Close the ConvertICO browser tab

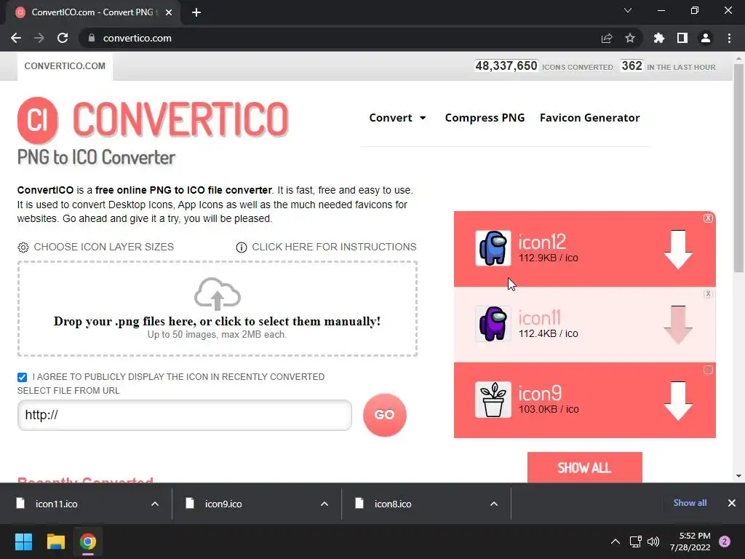point(169,12)
